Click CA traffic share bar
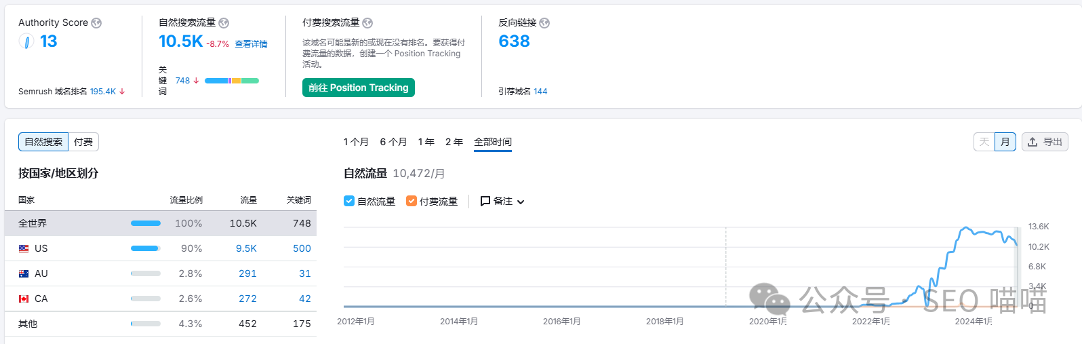 [146, 299]
